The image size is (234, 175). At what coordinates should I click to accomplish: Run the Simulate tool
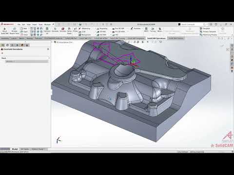tap(63, 30)
